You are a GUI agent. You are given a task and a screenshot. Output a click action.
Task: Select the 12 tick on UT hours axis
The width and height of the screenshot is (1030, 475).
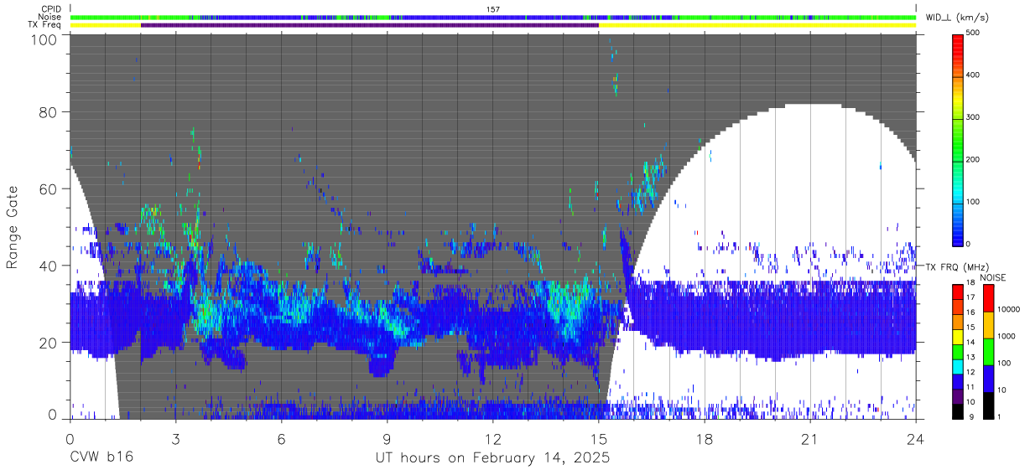point(493,438)
